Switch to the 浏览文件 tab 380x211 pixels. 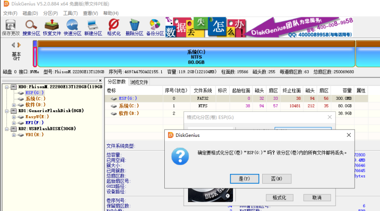click(x=139, y=82)
